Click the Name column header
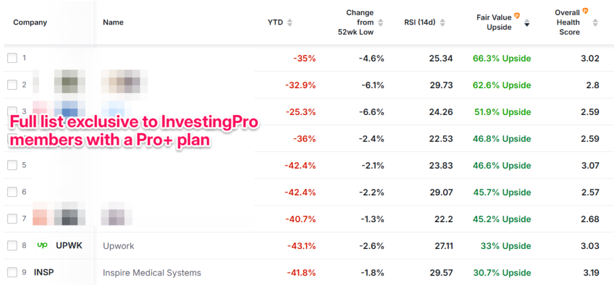The width and height of the screenshot is (614, 285). point(113,23)
